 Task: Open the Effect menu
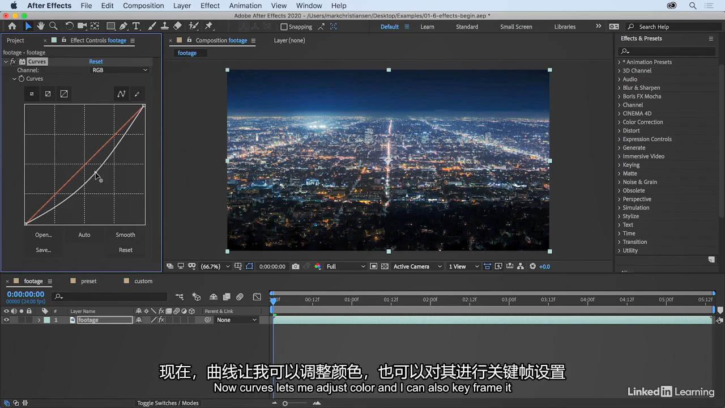(x=210, y=6)
